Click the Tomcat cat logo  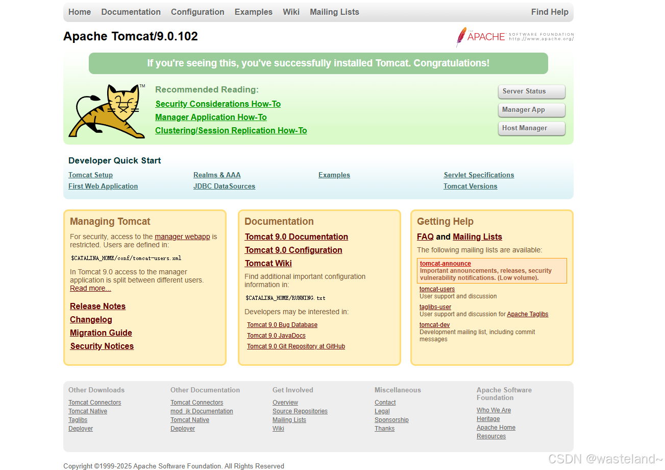click(107, 111)
